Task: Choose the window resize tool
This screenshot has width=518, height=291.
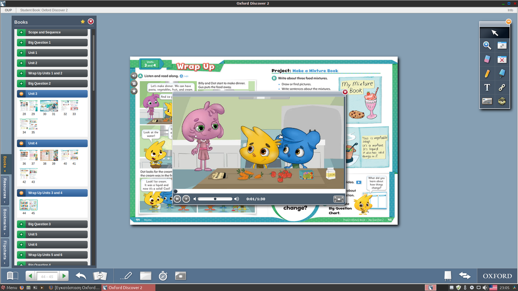Action: click(502, 46)
